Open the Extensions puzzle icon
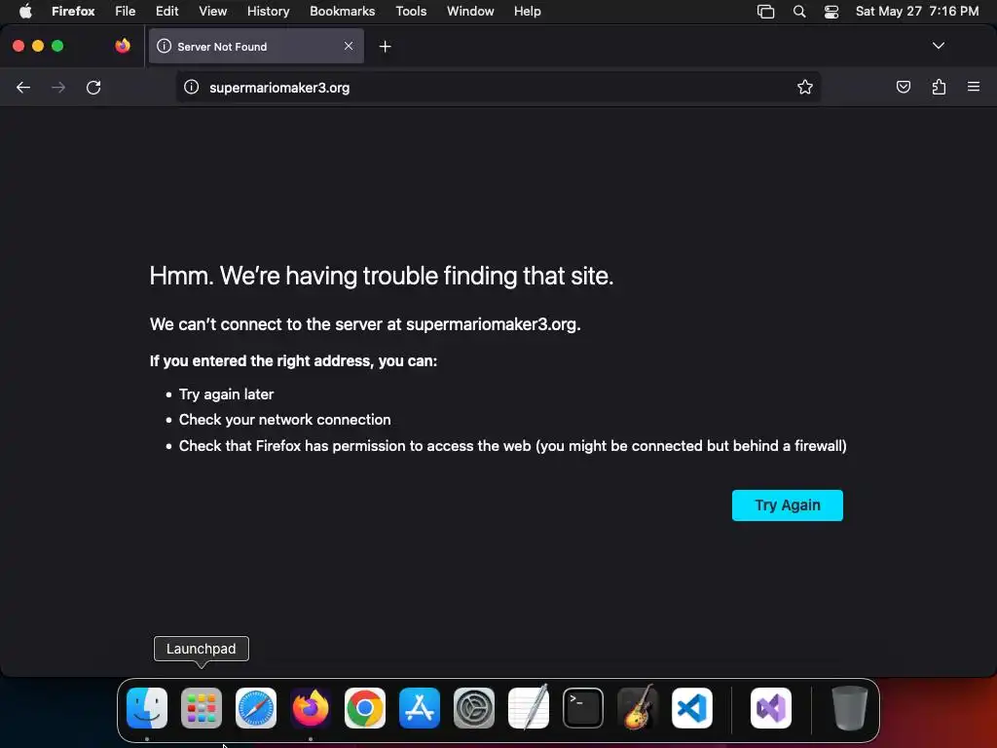 (939, 87)
